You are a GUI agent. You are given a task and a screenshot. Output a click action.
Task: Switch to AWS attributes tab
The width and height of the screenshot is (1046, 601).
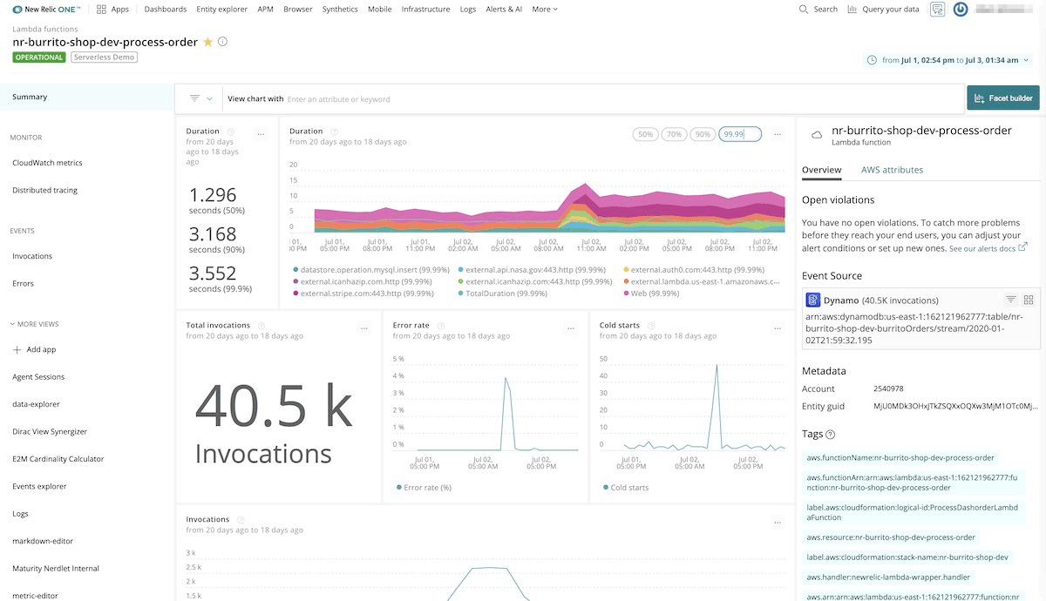click(x=892, y=170)
